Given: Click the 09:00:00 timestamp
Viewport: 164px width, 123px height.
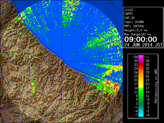Looking at the screenshot, I should tap(141, 39).
